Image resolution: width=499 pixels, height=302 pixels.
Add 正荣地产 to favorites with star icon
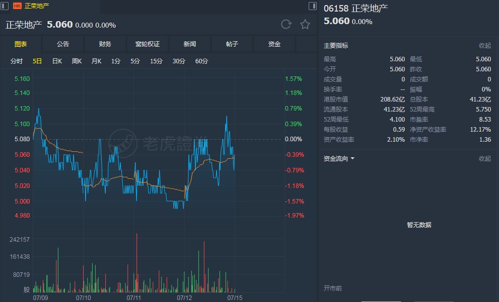(305, 25)
